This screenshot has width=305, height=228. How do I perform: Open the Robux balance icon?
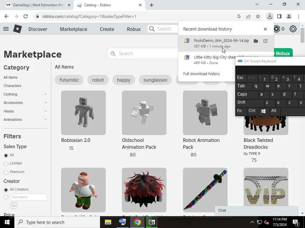coord(277,29)
